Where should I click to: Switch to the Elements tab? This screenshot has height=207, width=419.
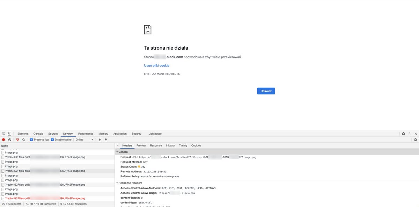[23, 134]
